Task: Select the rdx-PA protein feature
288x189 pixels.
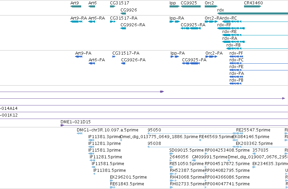Action: (x=236, y=77)
